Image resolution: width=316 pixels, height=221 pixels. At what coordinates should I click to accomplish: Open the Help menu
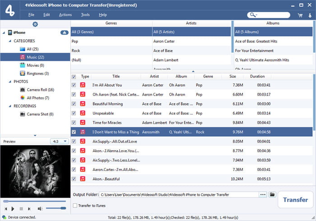tap(103, 15)
